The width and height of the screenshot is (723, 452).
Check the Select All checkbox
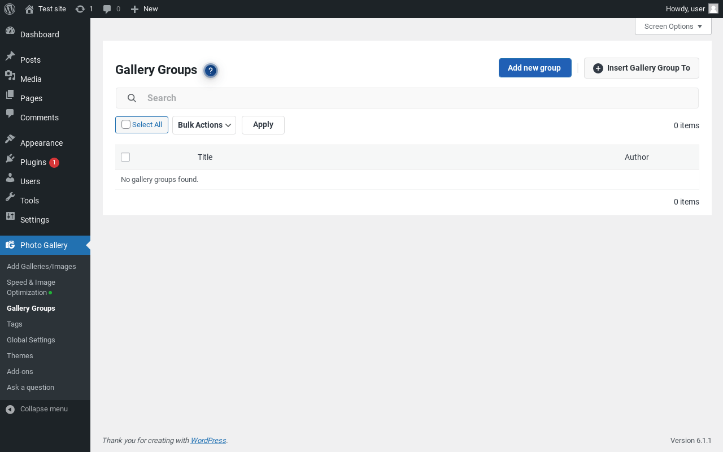pyautogui.click(x=126, y=125)
